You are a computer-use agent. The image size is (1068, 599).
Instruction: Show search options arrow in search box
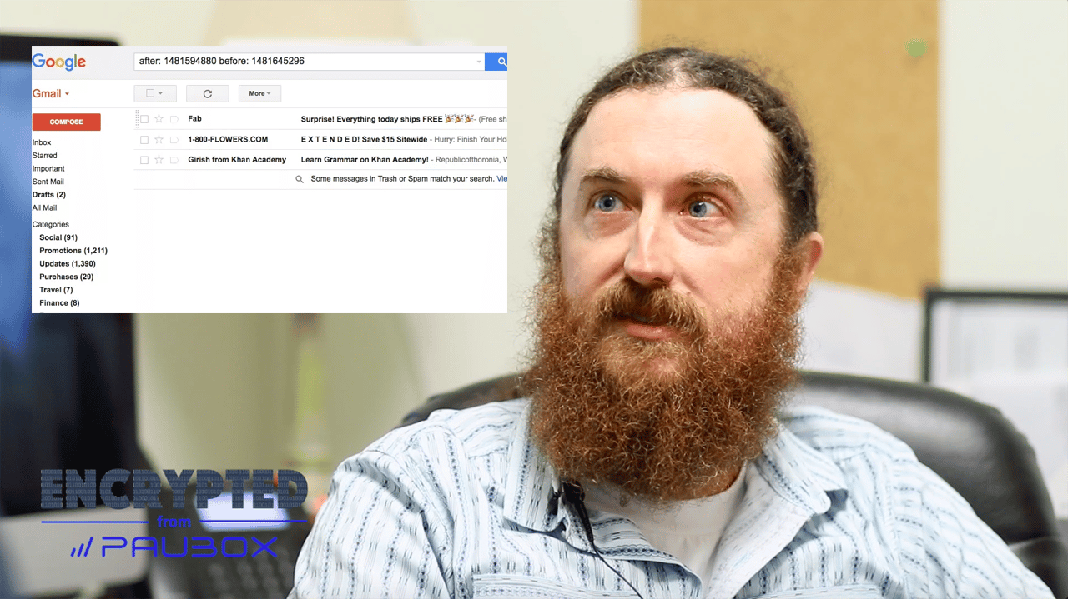click(x=478, y=62)
